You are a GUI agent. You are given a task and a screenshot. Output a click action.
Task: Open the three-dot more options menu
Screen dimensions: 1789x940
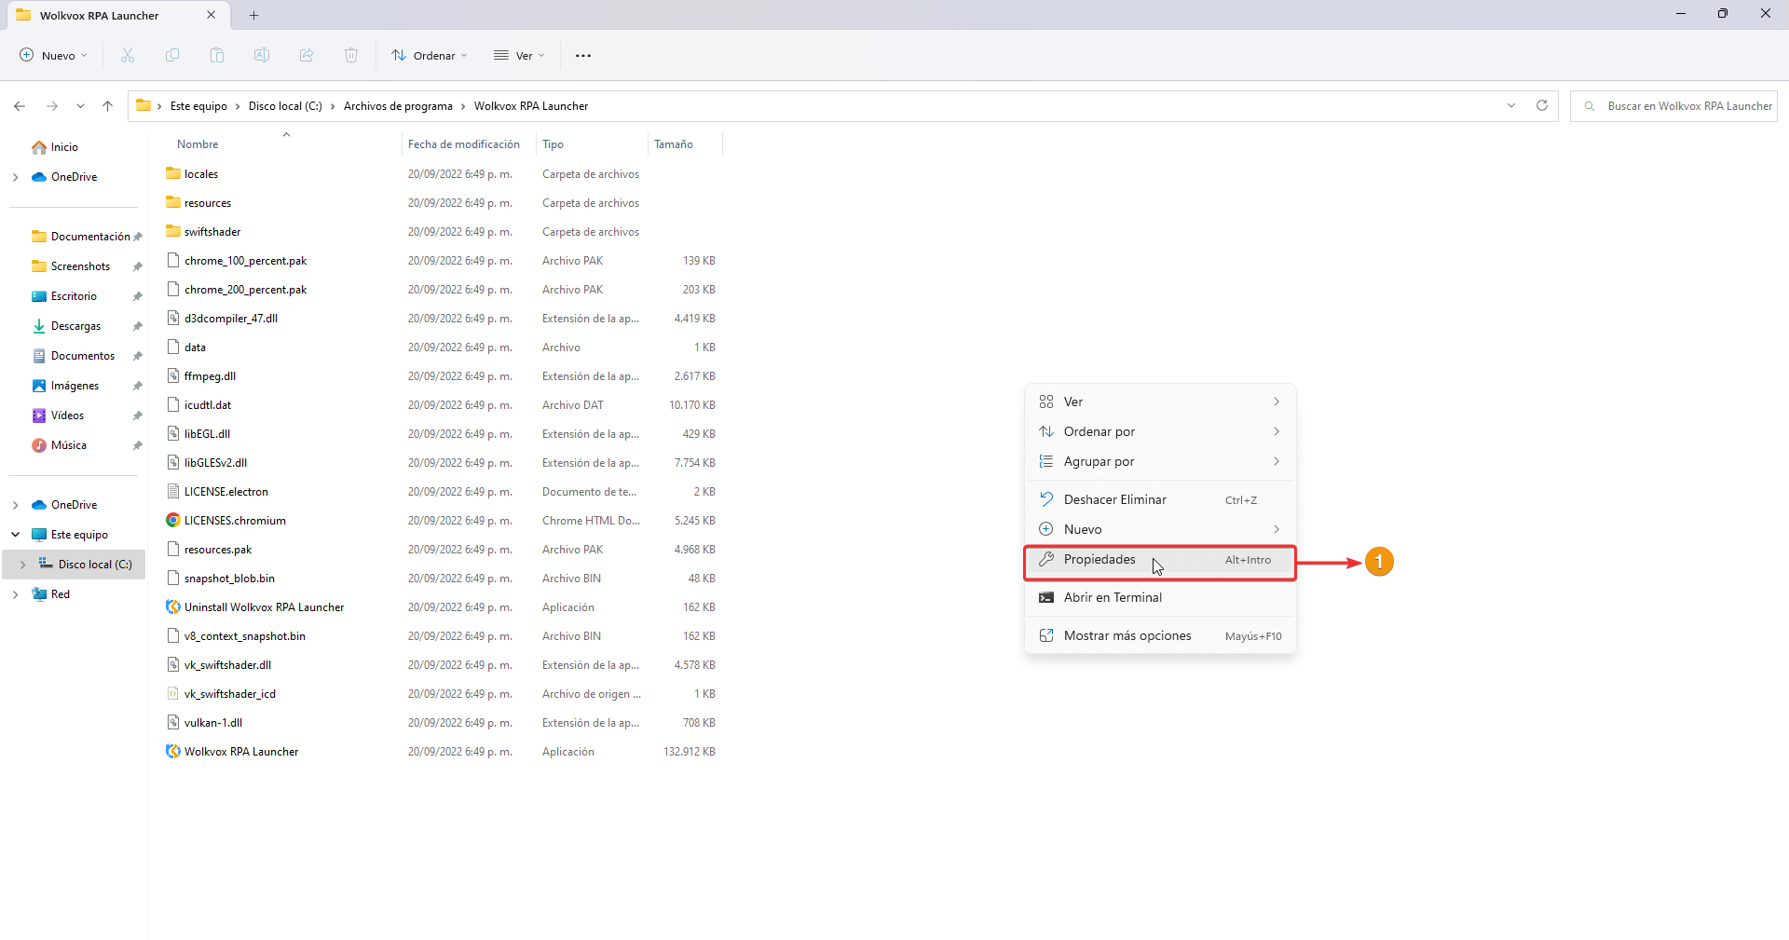(x=583, y=55)
